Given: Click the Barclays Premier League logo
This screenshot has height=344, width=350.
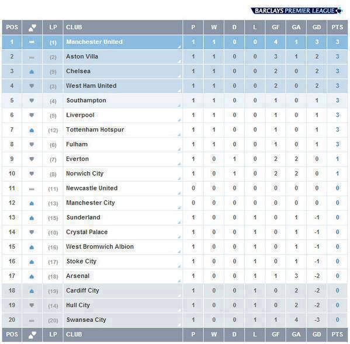Looking at the screenshot, I should (x=297, y=11).
